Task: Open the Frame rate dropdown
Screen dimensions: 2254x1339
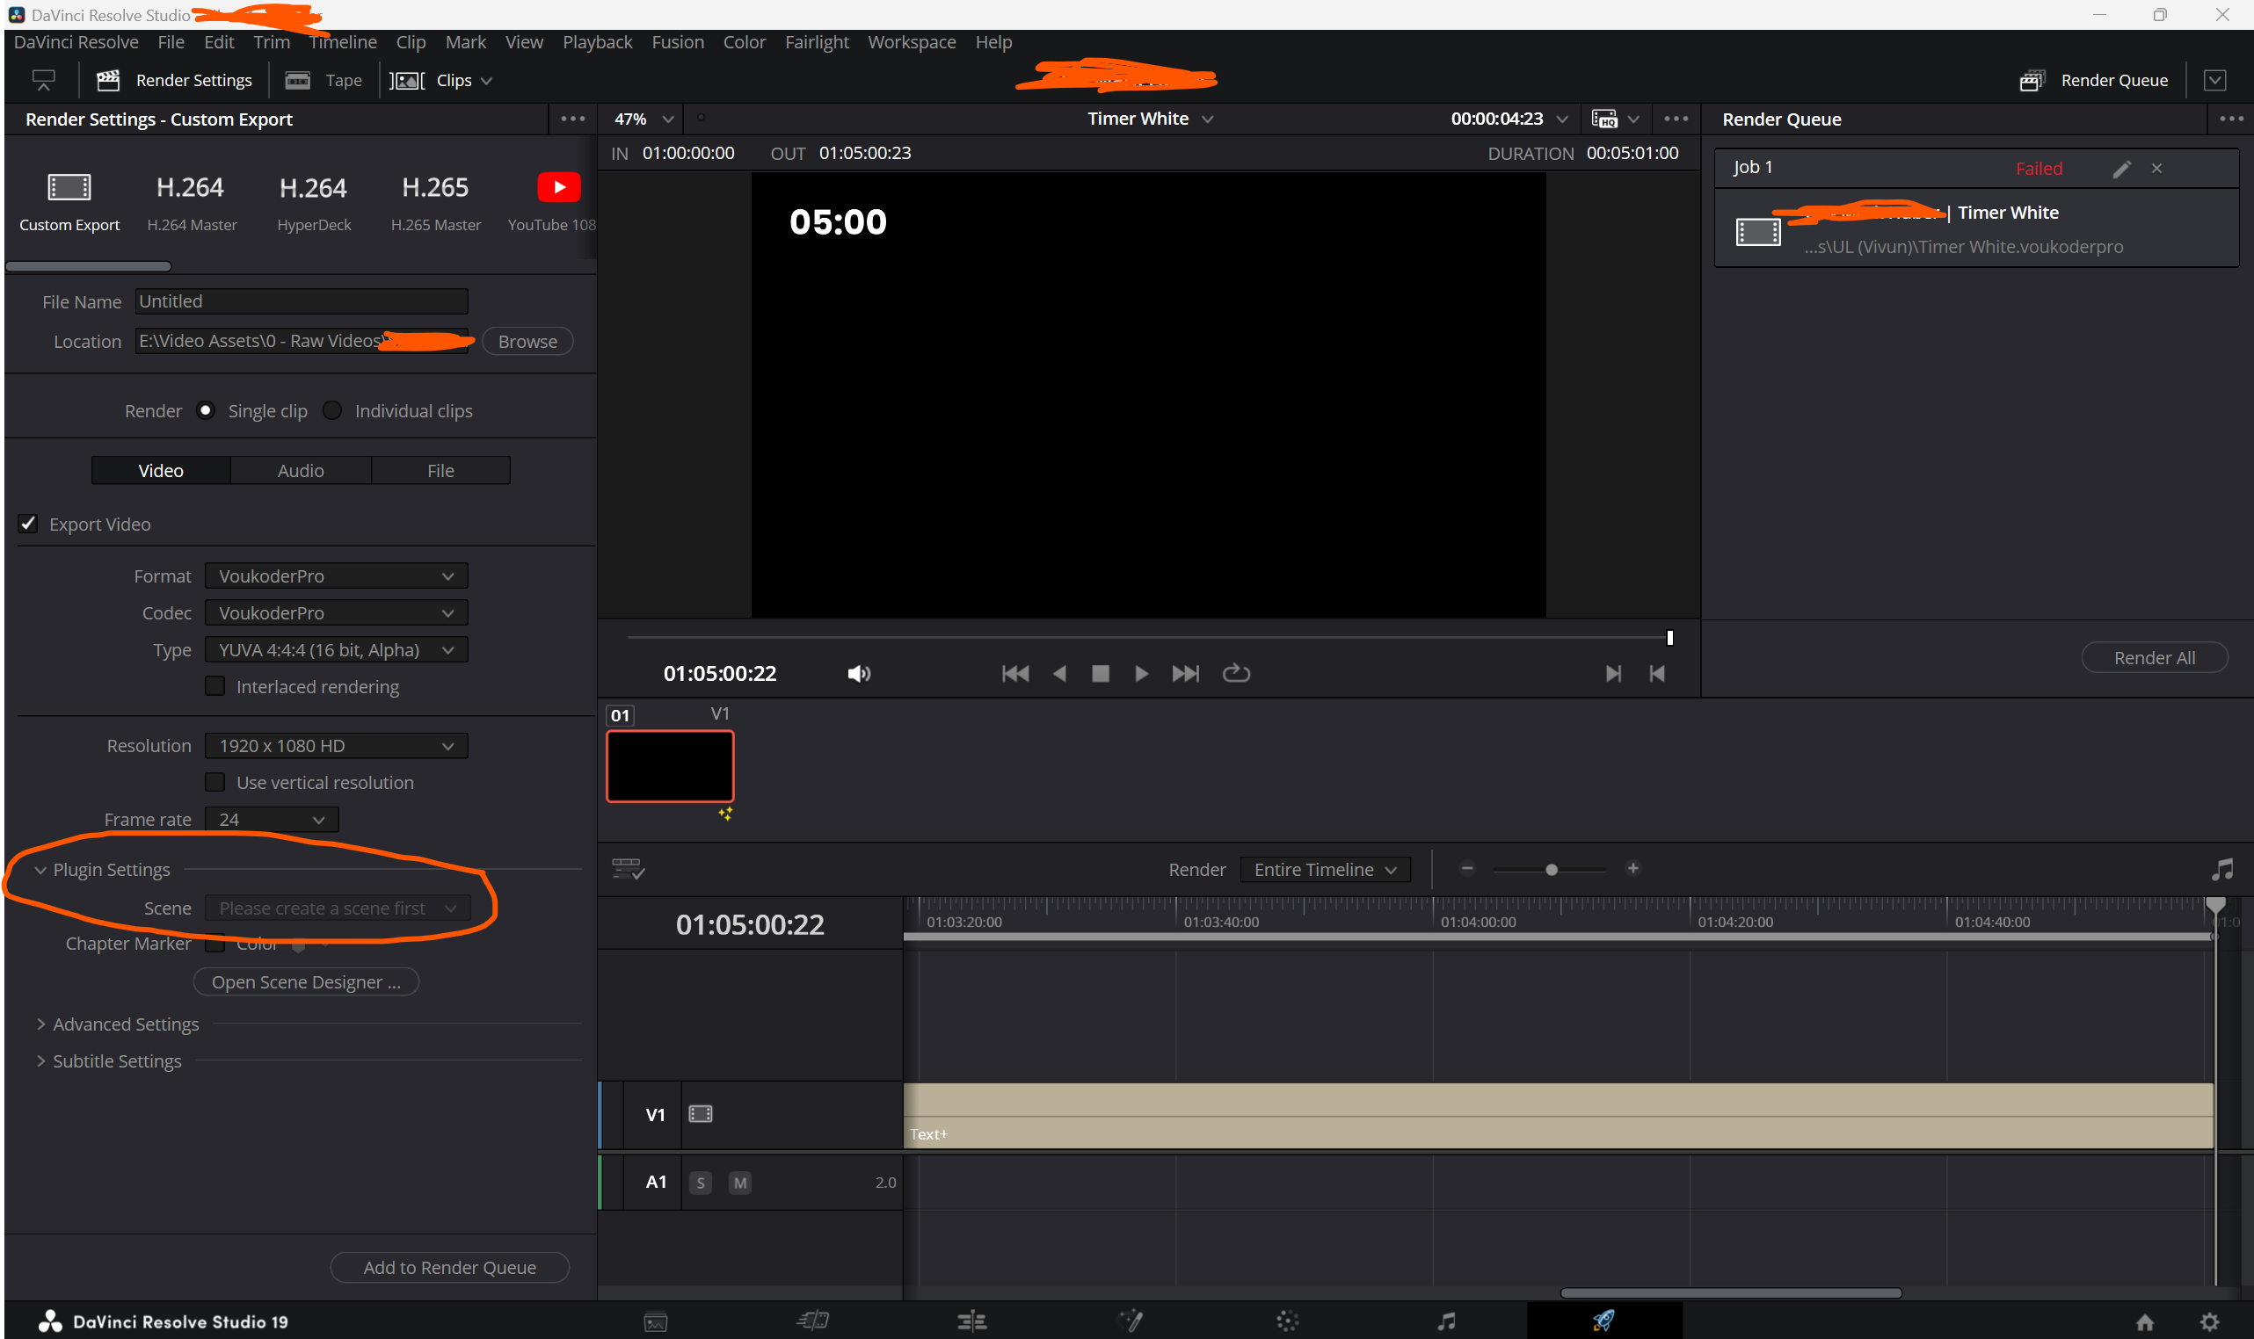Action: click(272, 819)
